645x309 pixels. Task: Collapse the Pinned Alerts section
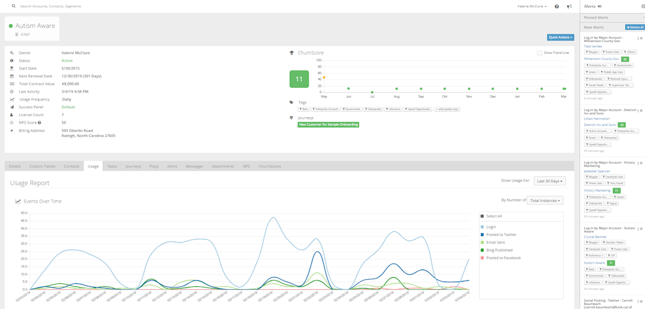coord(643,18)
